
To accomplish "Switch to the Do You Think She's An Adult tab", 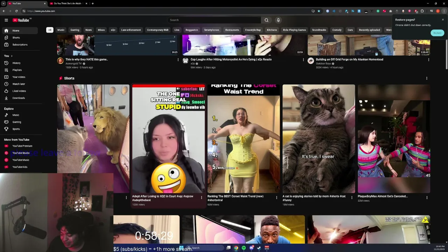I will tap(68, 3).
